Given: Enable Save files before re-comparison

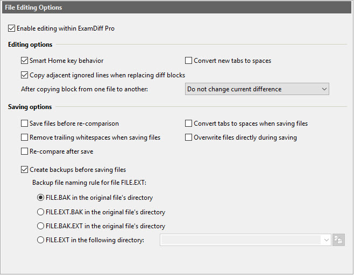Looking at the screenshot, I should 24,124.
